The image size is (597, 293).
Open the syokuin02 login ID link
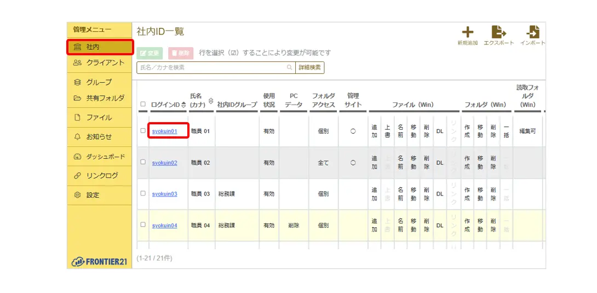tap(164, 163)
